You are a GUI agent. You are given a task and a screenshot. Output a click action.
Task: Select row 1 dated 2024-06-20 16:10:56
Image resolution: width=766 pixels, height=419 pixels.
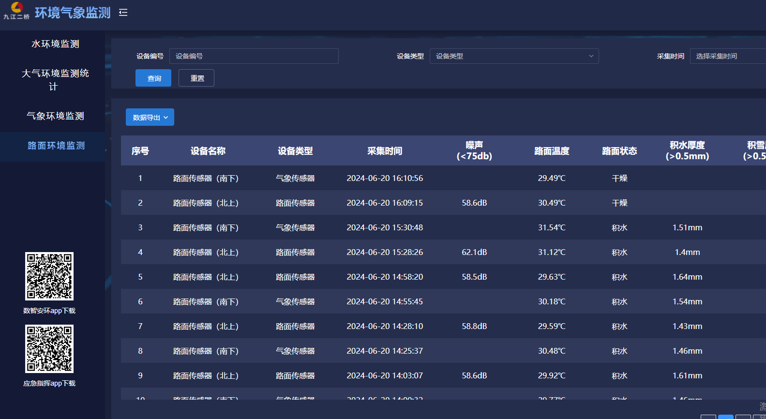click(385, 178)
